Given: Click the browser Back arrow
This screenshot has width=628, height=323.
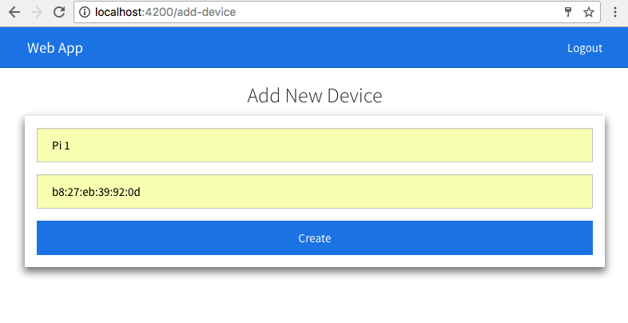Looking at the screenshot, I should coord(14,13).
